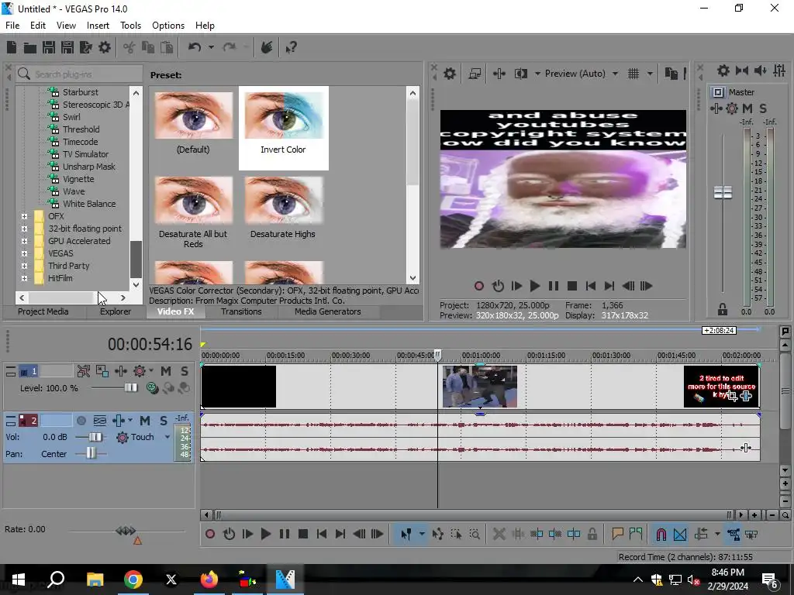This screenshot has width=794, height=595.
Task: Create a new project from the toolbar
Action: tap(11, 47)
